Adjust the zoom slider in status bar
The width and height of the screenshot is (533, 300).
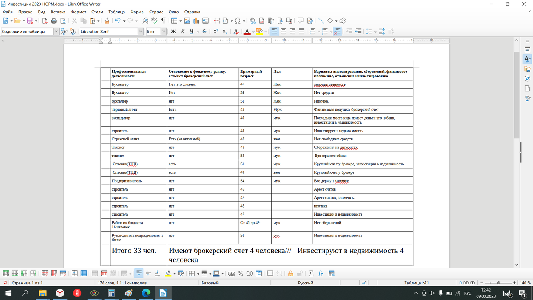tap(498, 283)
